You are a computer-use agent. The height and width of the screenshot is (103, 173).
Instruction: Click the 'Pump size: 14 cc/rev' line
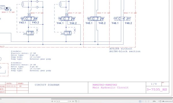coord(26,57)
